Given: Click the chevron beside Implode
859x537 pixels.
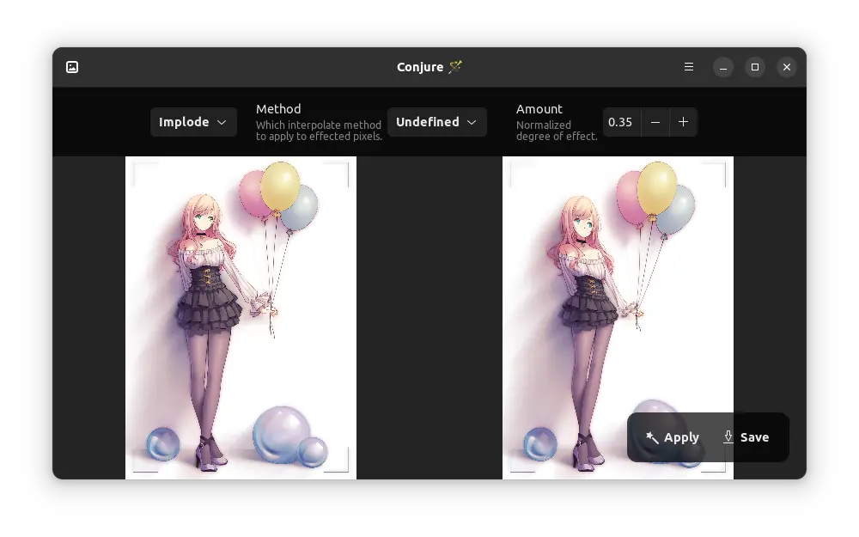Looking at the screenshot, I should [222, 122].
